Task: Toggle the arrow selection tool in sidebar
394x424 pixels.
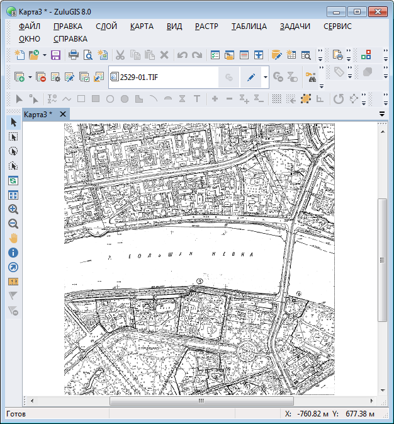Action: (13, 122)
